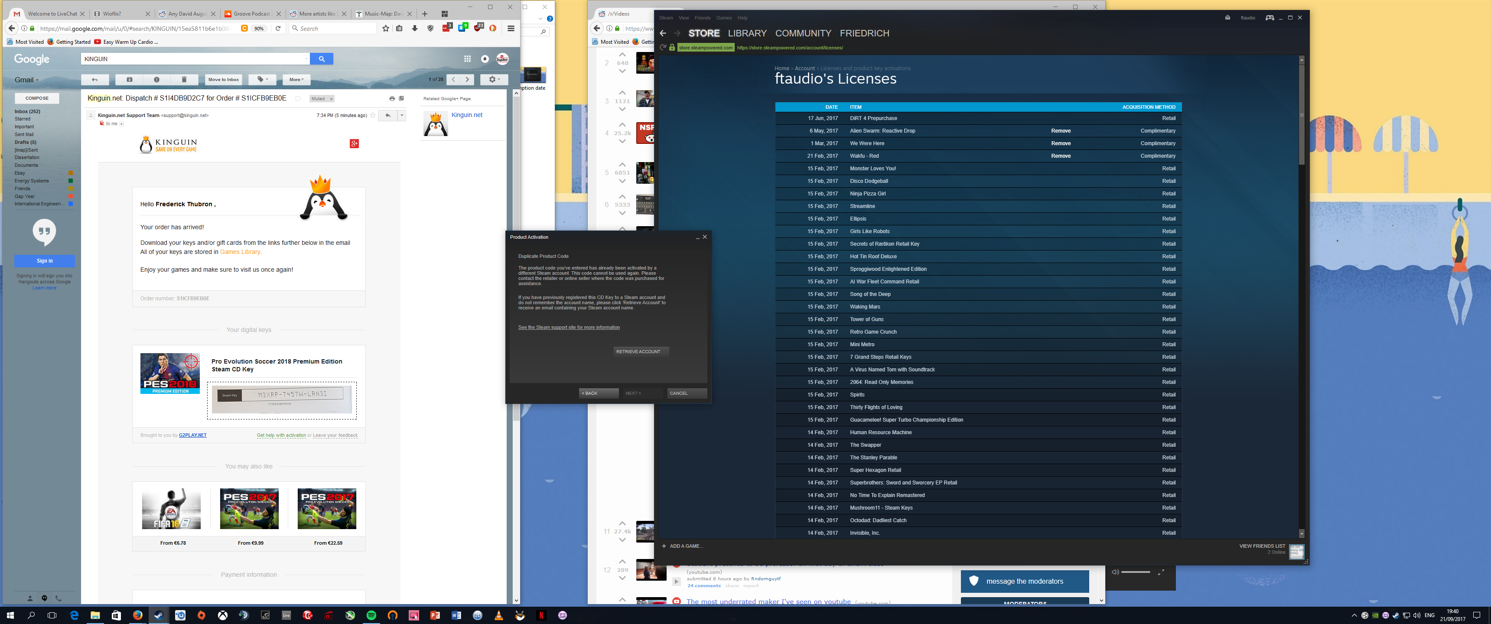Open Spotify from the Windows taskbar
This screenshot has width=1491, height=624.
371,615
